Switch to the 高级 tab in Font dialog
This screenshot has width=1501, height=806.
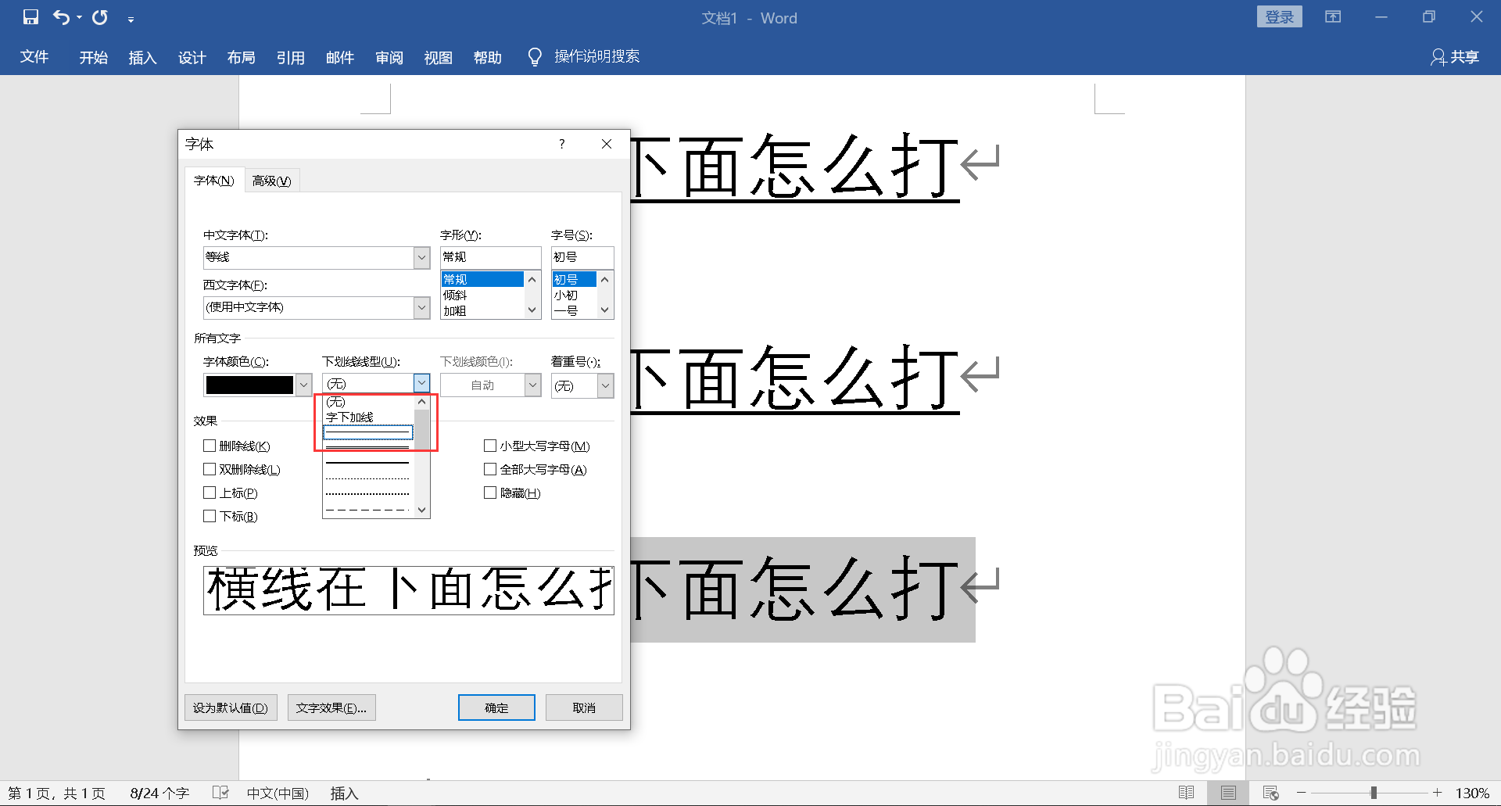pos(271,180)
